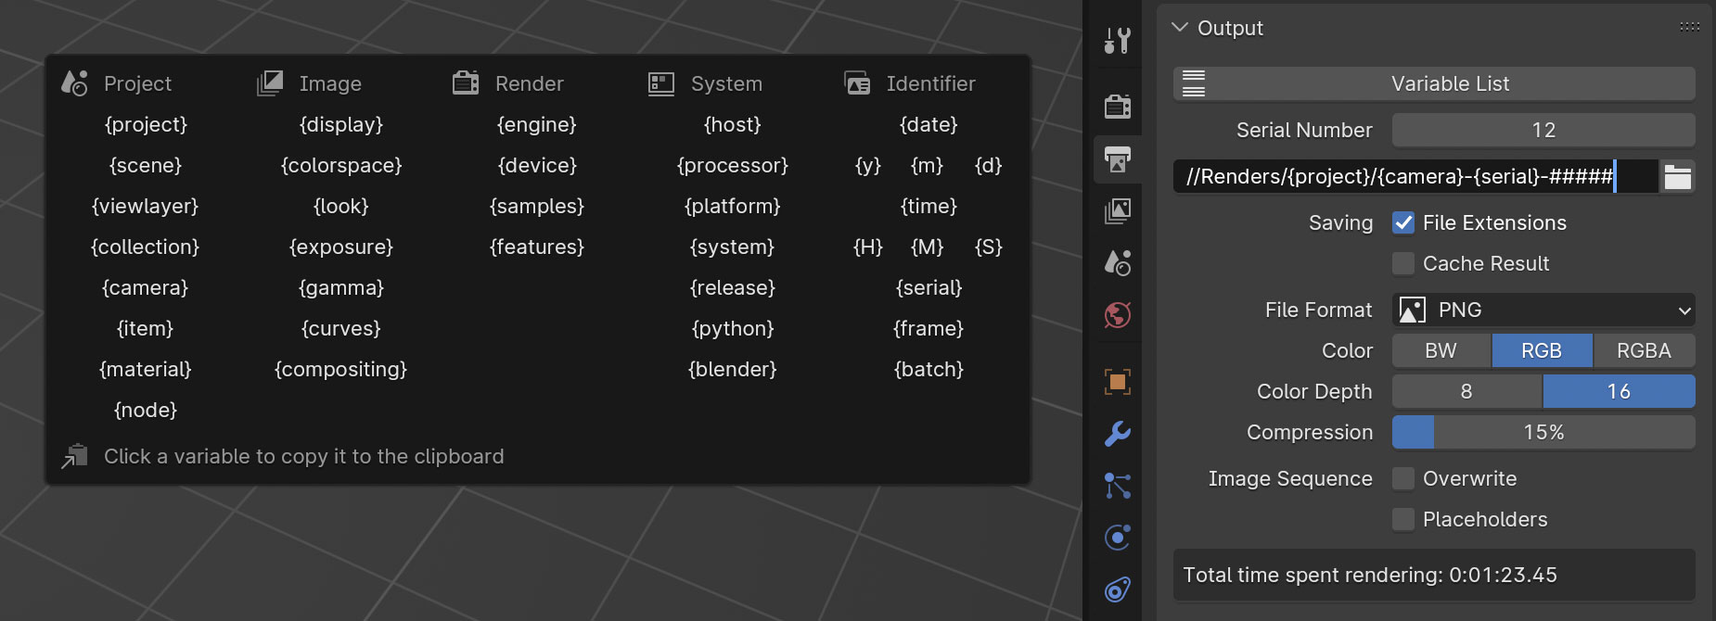Copy the {project} variable
Screen dimensions: 1716x621
coord(146,124)
